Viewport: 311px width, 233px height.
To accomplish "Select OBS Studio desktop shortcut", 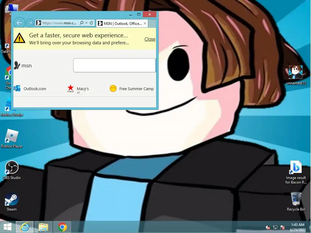I will pos(12,170).
